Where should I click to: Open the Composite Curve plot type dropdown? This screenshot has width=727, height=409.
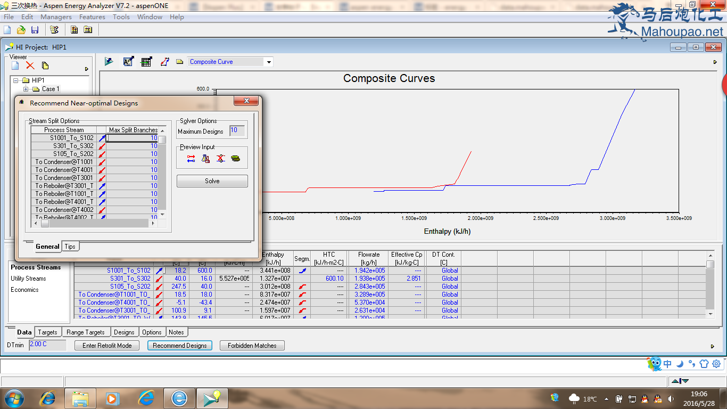(x=269, y=62)
